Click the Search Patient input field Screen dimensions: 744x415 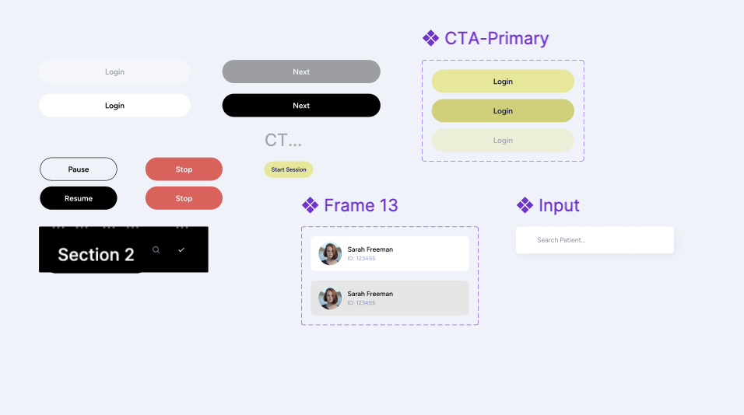click(595, 240)
